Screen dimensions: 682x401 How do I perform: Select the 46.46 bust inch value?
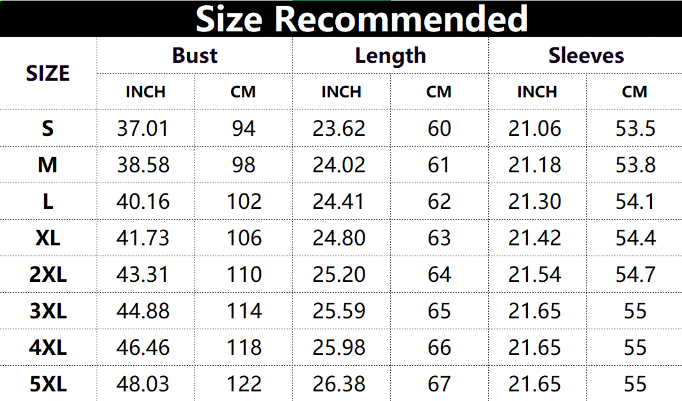(x=143, y=348)
